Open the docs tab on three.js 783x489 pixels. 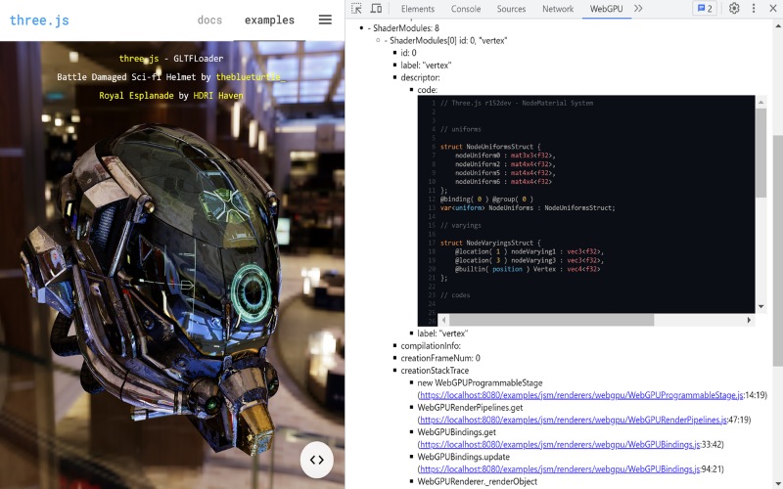coord(209,20)
